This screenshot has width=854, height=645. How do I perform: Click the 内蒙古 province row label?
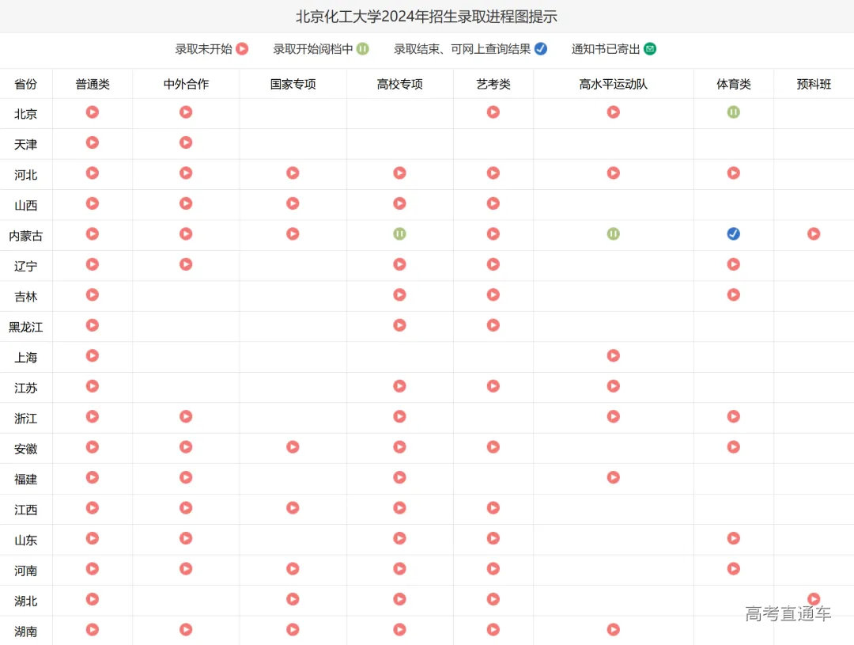[26, 236]
